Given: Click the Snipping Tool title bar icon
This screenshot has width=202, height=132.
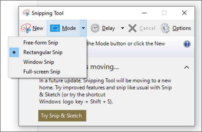Looking at the screenshot, I should pyautogui.click(x=26, y=13).
